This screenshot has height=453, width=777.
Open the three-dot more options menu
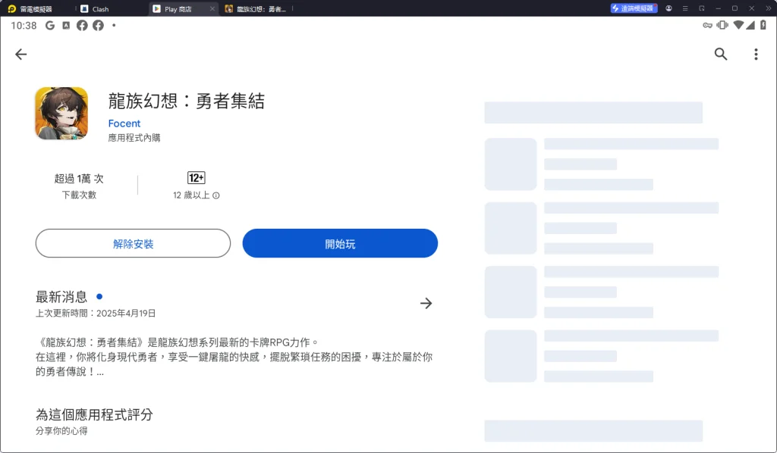pyautogui.click(x=756, y=54)
